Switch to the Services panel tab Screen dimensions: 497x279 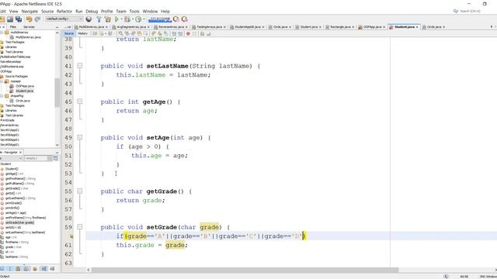pos(29,27)
